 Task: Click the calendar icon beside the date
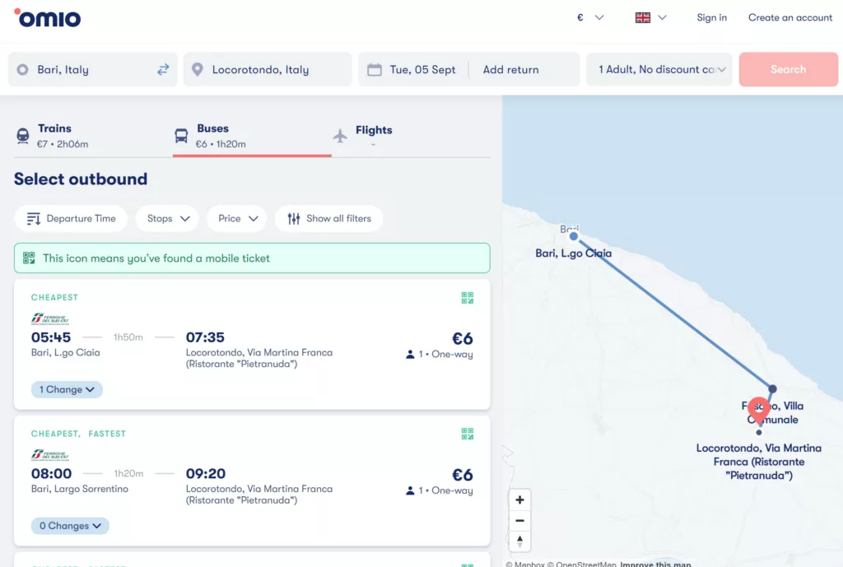[375, 70]
